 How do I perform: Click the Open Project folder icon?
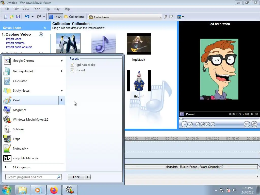pos(12,17)
